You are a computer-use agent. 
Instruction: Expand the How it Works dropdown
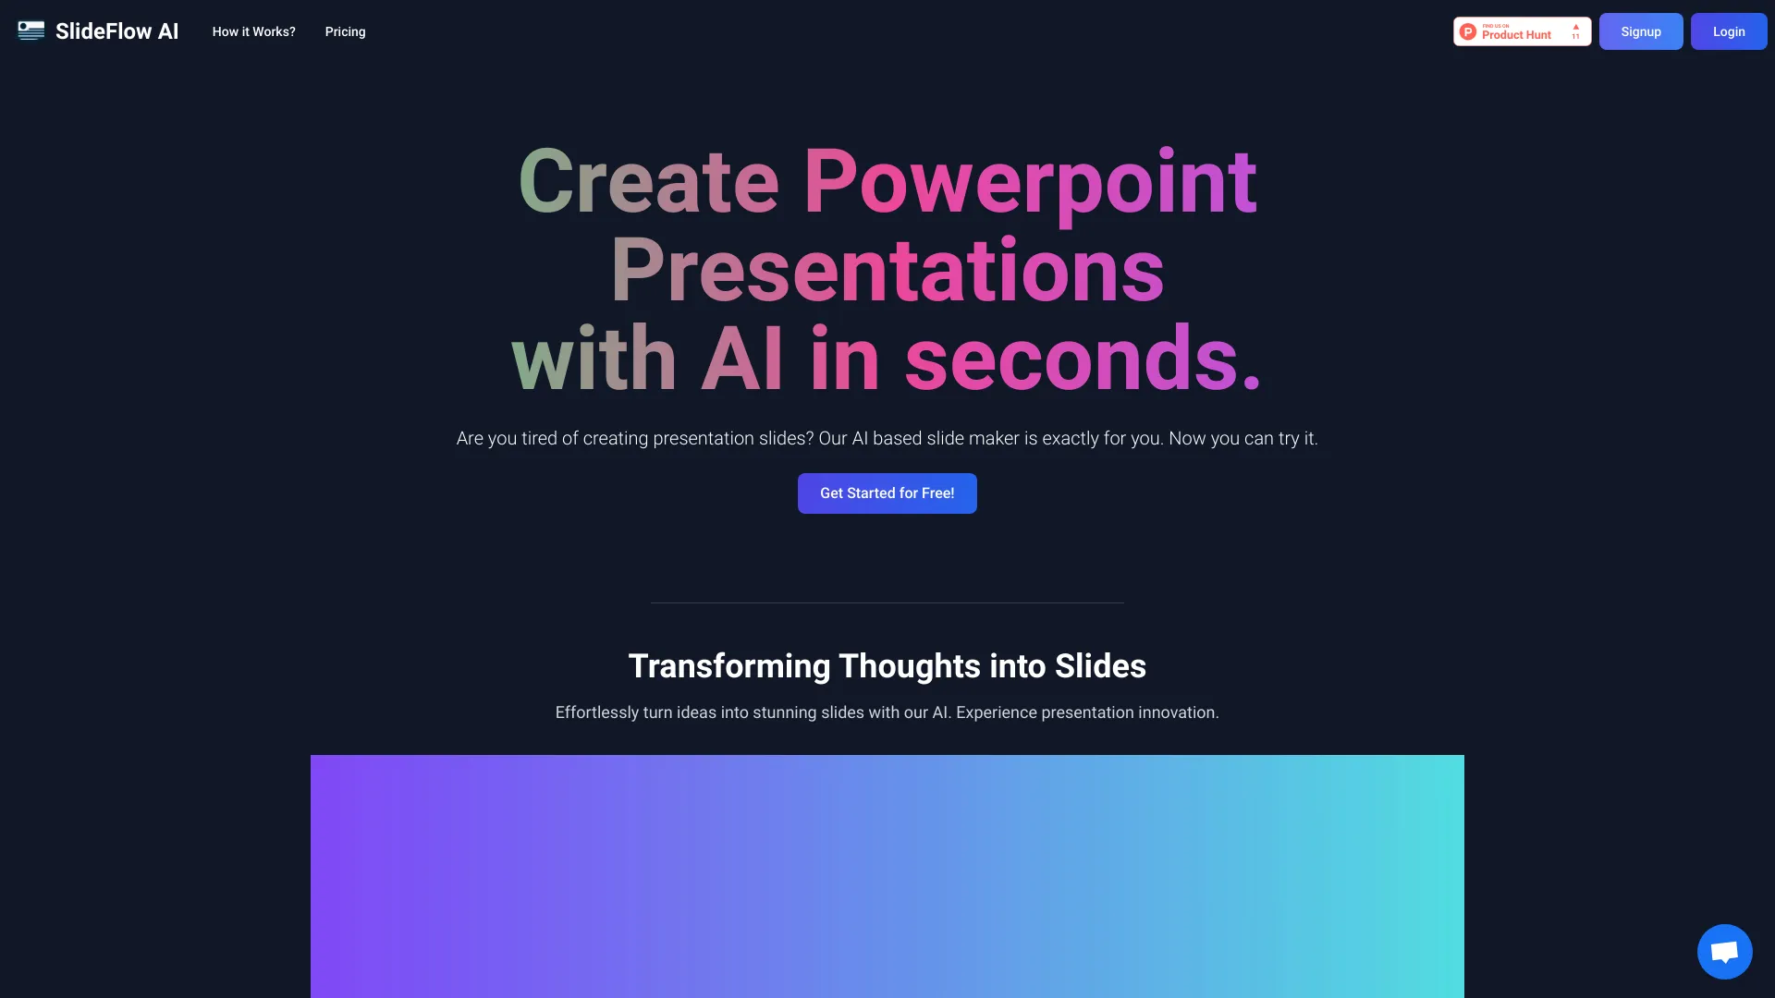(253, 31)
